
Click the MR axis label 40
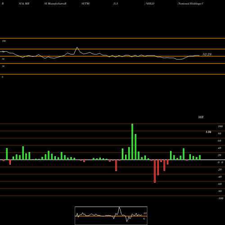coord(220,148)
